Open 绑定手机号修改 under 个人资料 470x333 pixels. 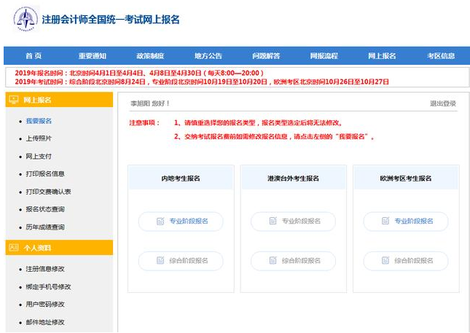tap(48, 287)
